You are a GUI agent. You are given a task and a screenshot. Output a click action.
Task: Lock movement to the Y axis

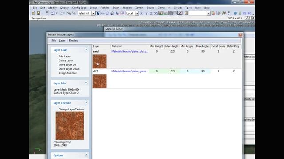(x=146, y=14)
